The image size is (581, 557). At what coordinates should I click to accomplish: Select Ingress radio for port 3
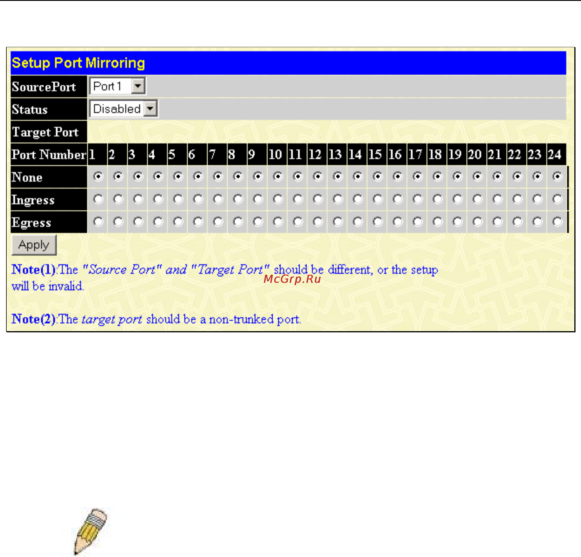pyautogui.click(x=138, y=199)
